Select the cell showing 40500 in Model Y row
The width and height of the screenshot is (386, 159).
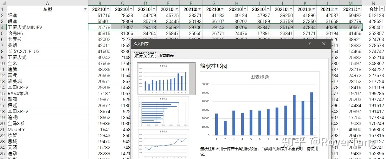click(351, 129)
